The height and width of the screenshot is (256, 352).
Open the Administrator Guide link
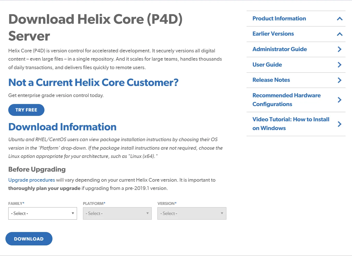(x=280, y=49)
